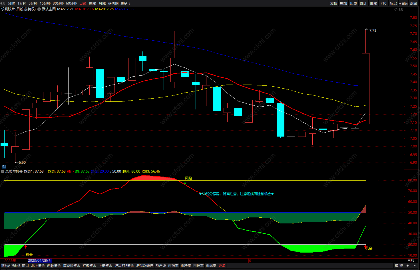Click the 叠加 overlay button
The image size is (420, 270).
click(343, 3)
